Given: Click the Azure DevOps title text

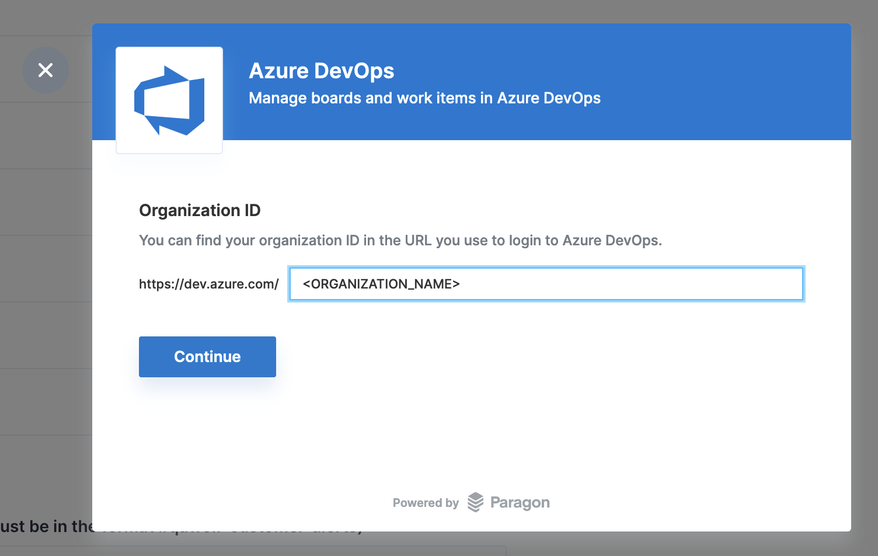Looking at the screenshot, I should [x=322, y=71].
